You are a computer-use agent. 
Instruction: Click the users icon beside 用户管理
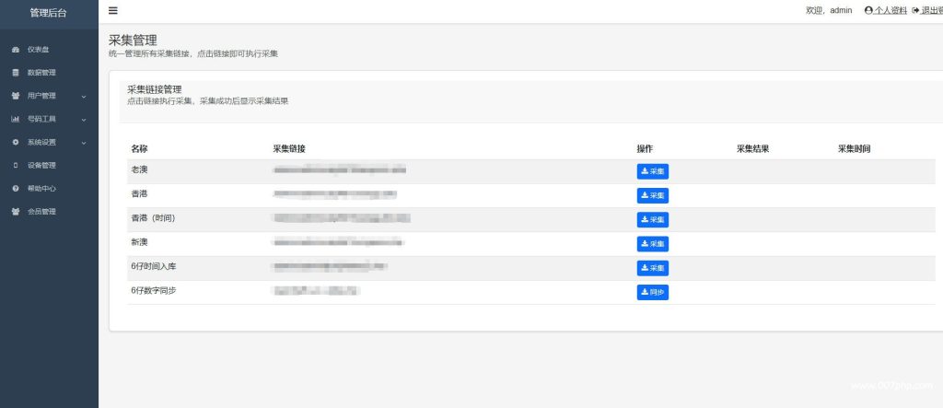coord(16,96)
